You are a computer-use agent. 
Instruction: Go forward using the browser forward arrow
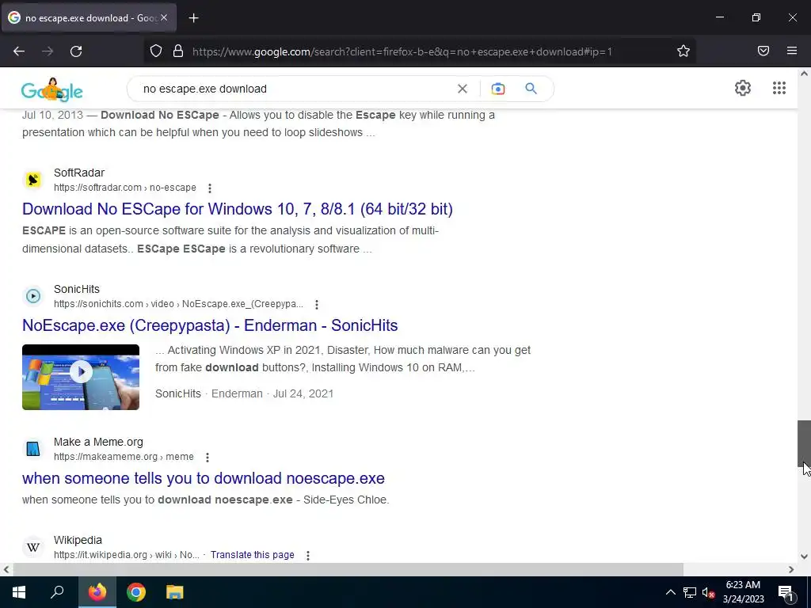coord(48,51)
